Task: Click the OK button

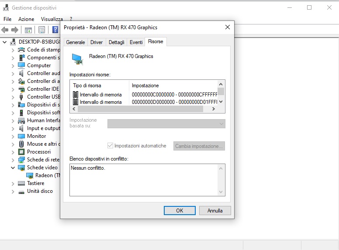Action: click(x=180, y=210)
